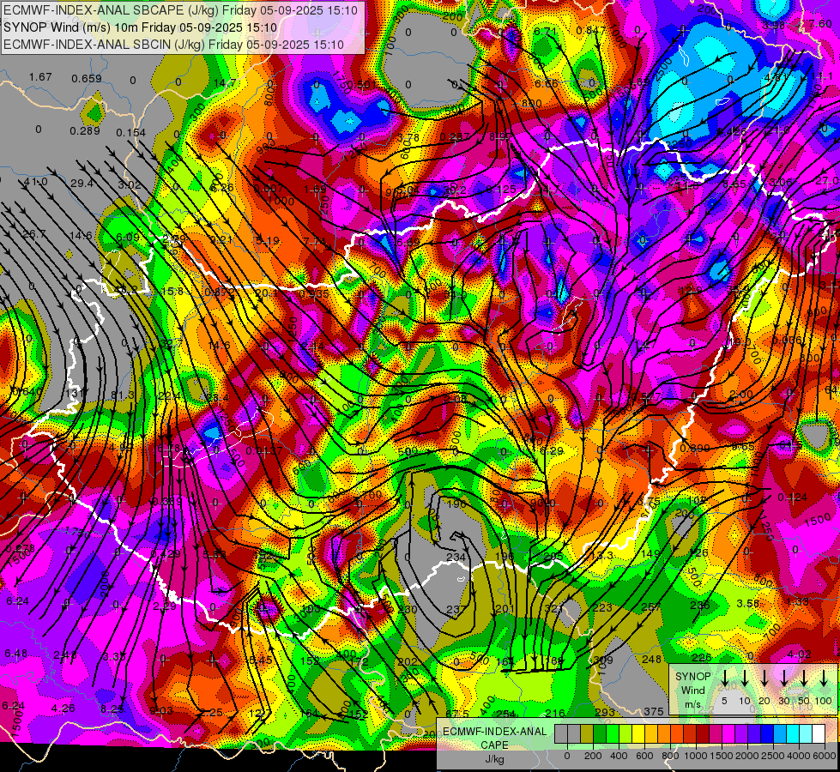Click the CIN value 321
The width and height of the screenshot is (840, 772).
(x=553, y=609)
